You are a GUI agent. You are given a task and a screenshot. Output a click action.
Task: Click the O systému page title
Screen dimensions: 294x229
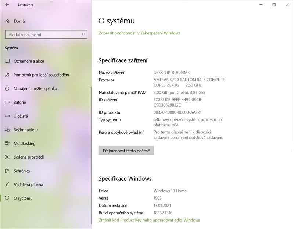(116, 21)
